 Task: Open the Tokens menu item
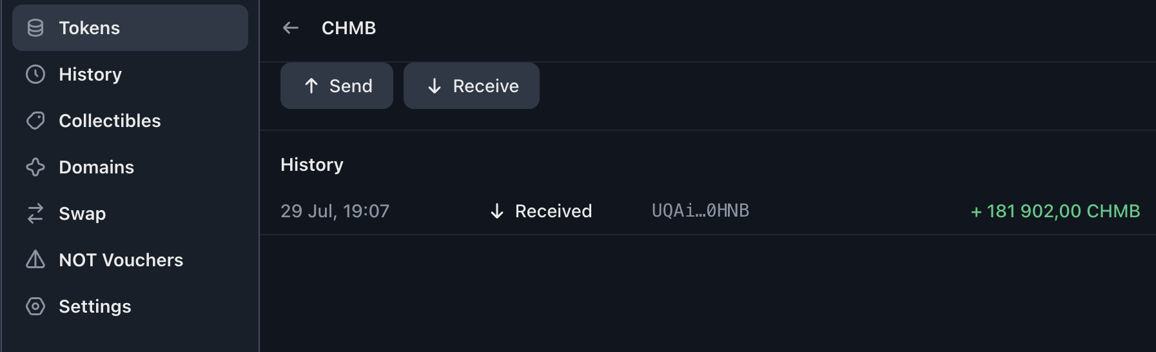coord(130,28)
